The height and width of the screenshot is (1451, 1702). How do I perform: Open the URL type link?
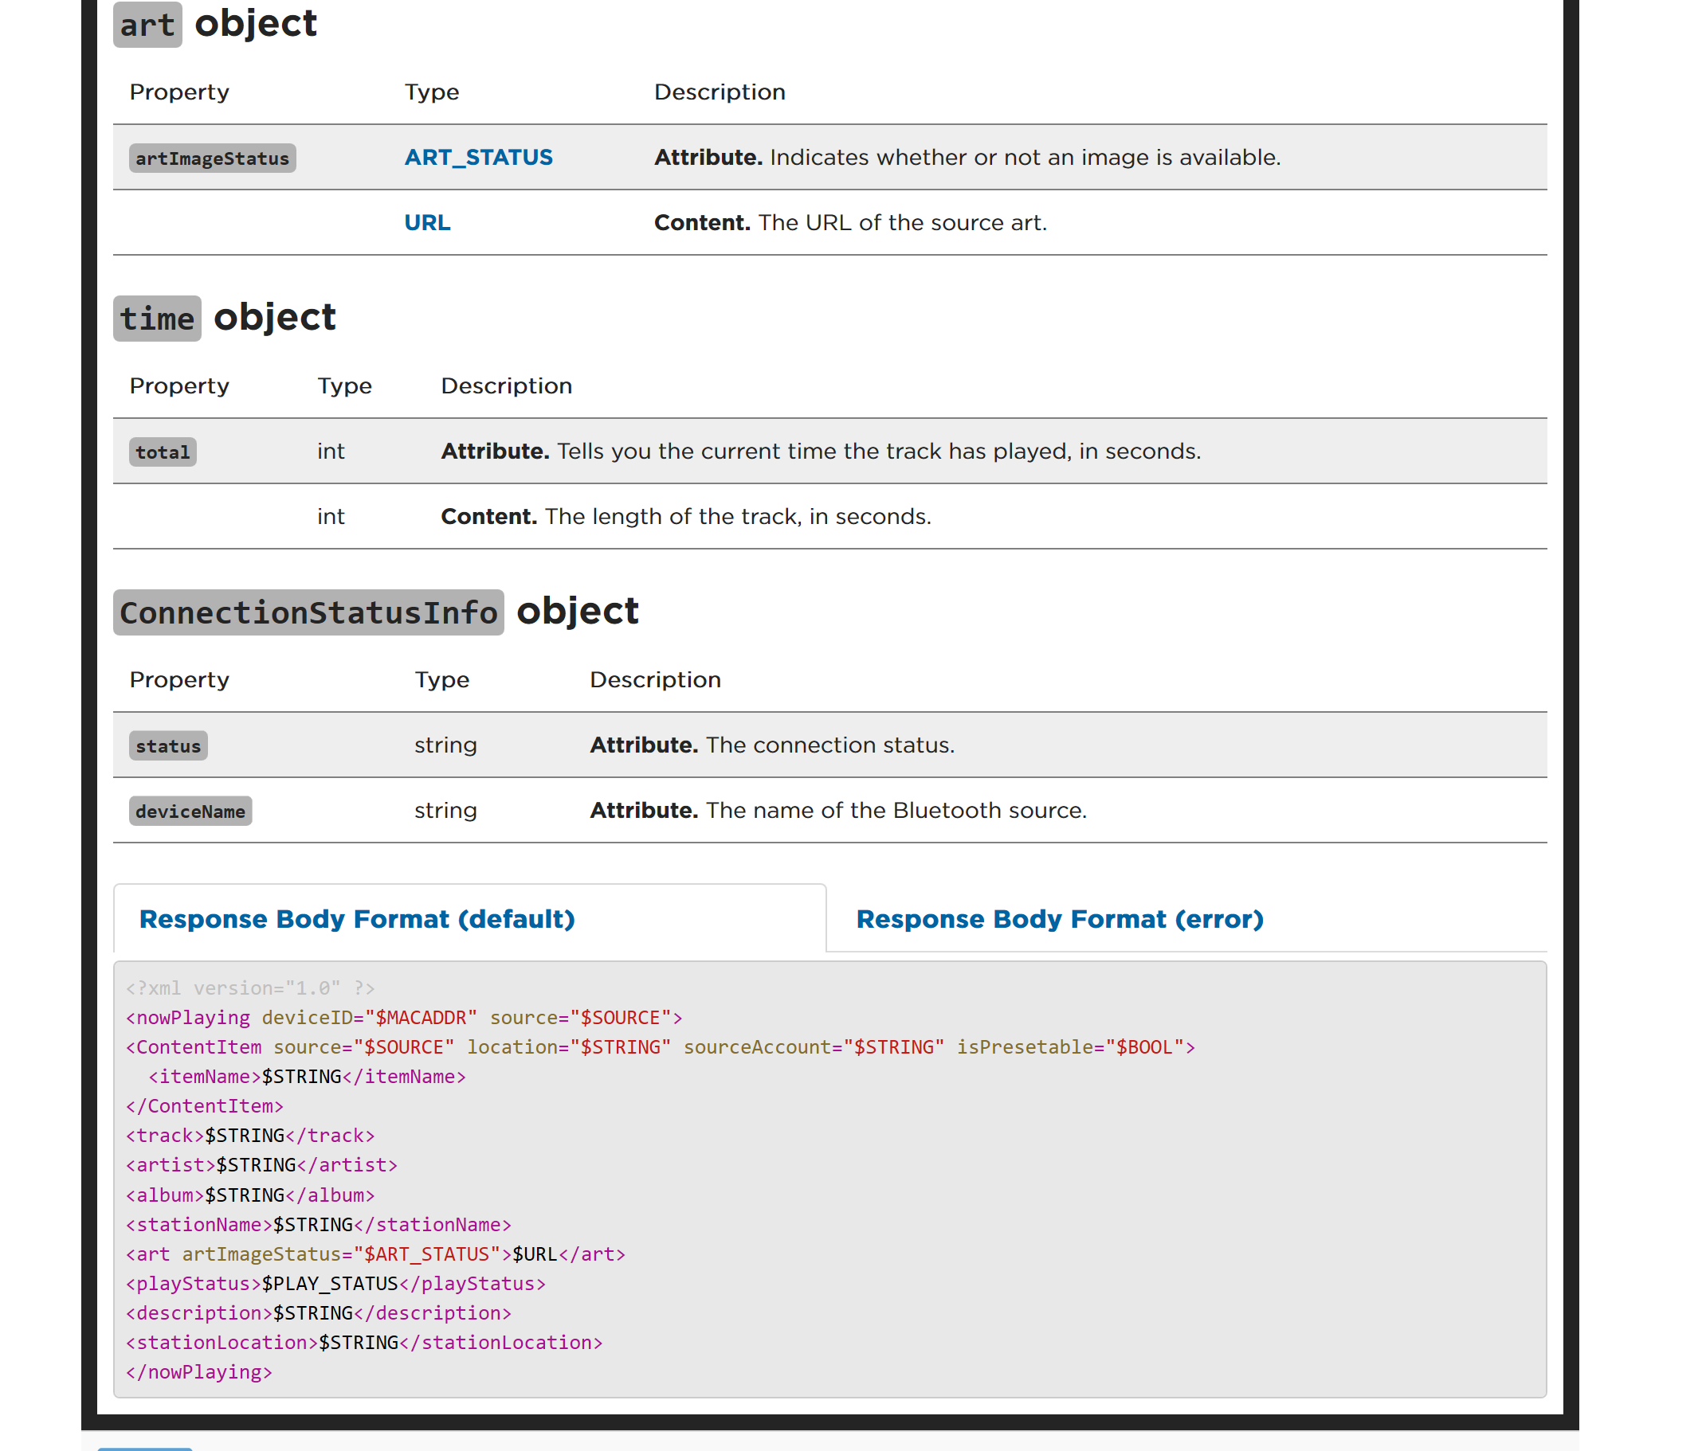pyautogui.click(x=426, y=222)
